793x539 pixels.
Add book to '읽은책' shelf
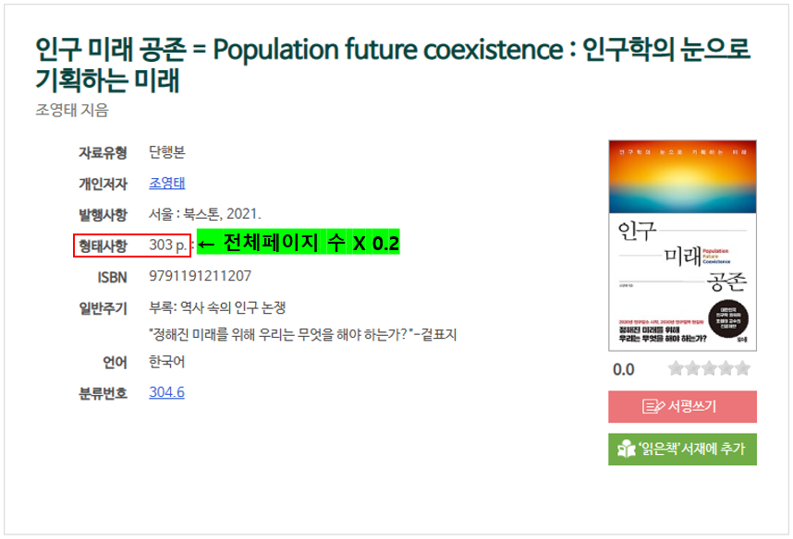pyautogui.click(x=682, y=449)
